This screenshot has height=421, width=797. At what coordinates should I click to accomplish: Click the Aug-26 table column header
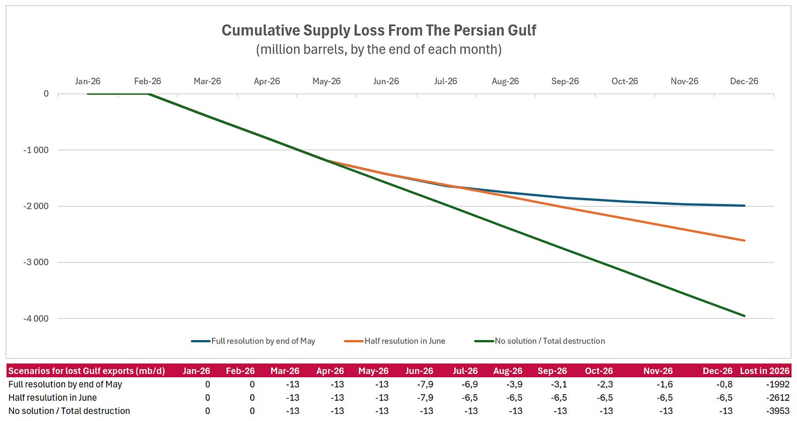point(506,371)
